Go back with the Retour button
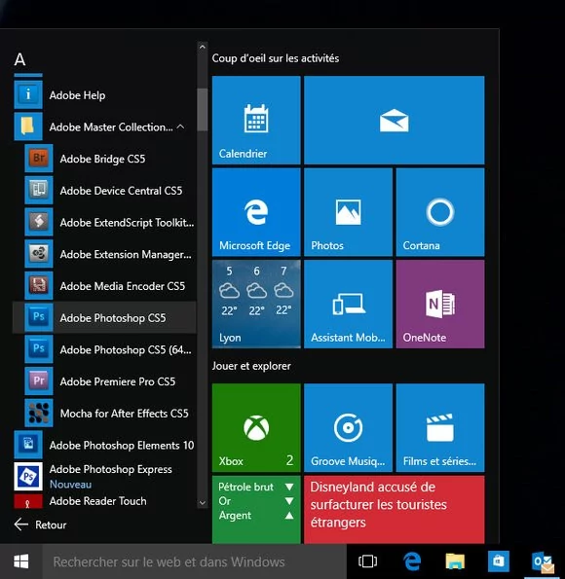Viewport: 565px width, 579px height. tap(40, 525)
